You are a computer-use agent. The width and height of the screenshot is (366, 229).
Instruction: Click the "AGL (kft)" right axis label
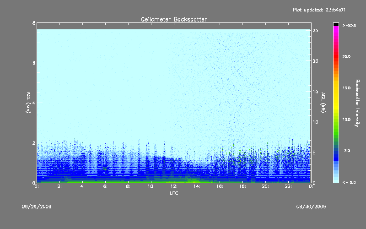pyautogui.click(x=323, y=103)
